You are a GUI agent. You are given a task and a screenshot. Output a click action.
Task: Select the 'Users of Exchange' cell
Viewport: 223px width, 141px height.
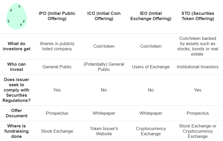pyautogui.click(x=151, y=67)
